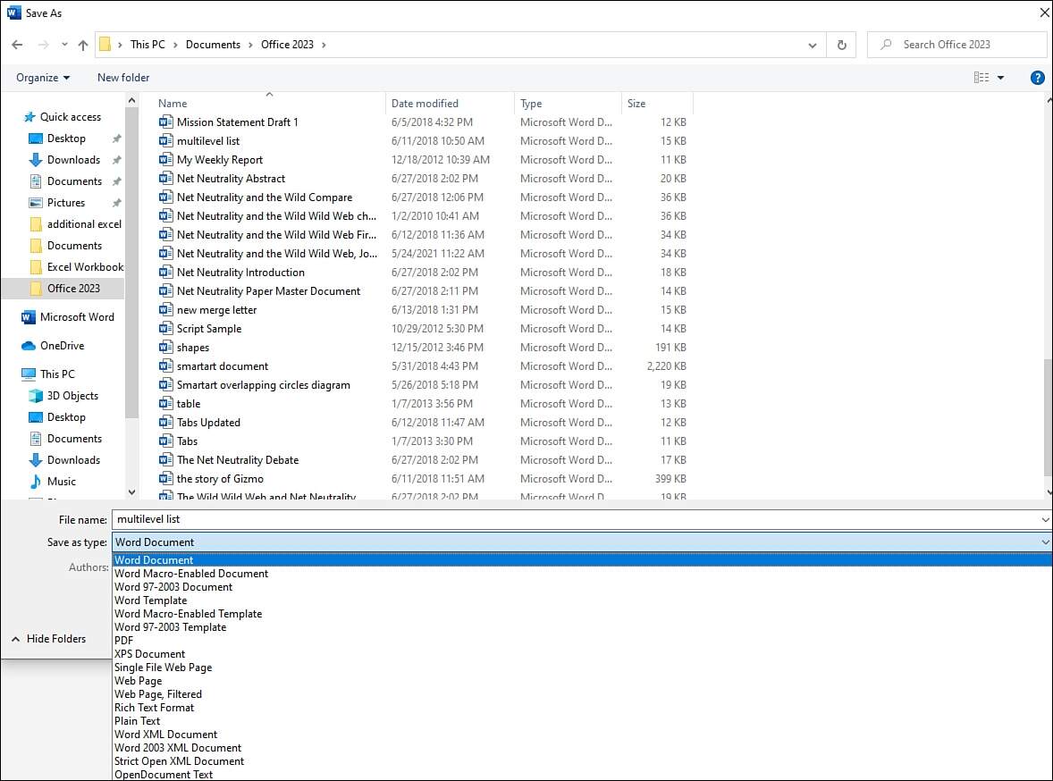Select the multilevel list file
The width and height of the screenshot is (1053, 781).
click(x=208, y=141)
